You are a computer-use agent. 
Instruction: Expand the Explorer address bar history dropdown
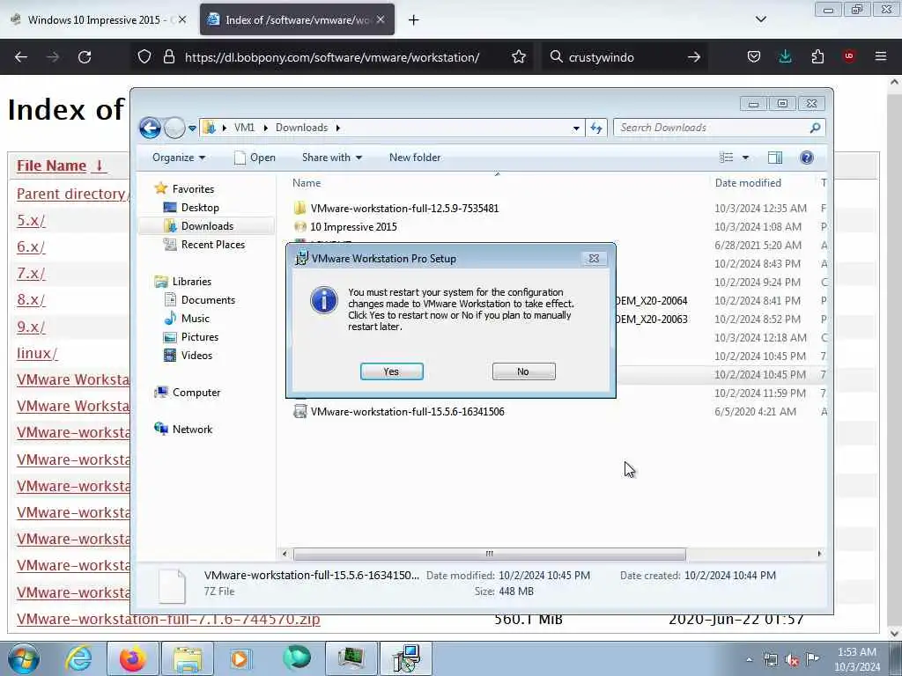click(576, 129)
